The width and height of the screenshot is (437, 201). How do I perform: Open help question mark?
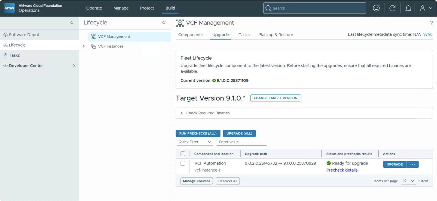pos(432,23)
